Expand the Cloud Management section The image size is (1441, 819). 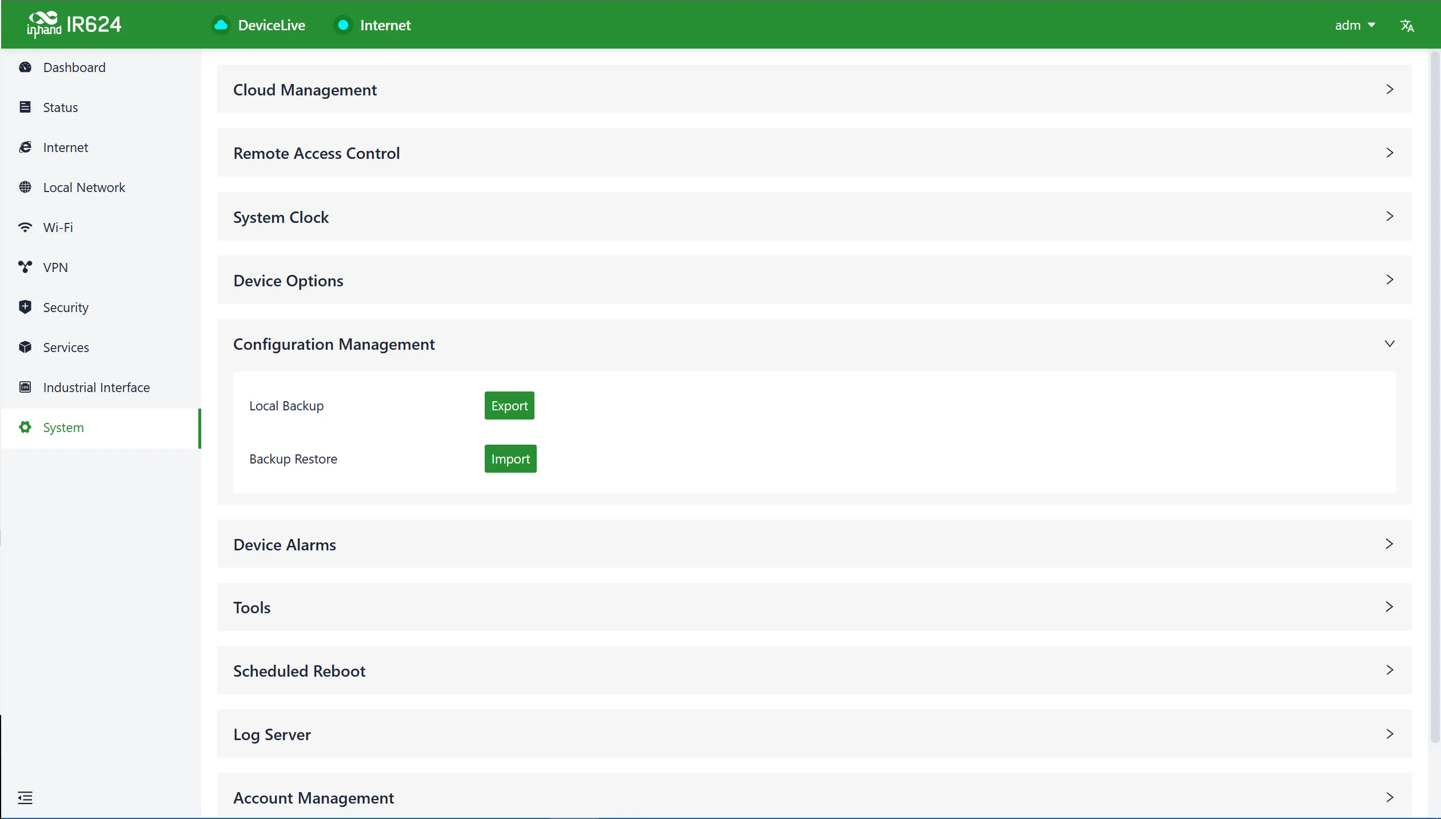[x=814, y=89]
